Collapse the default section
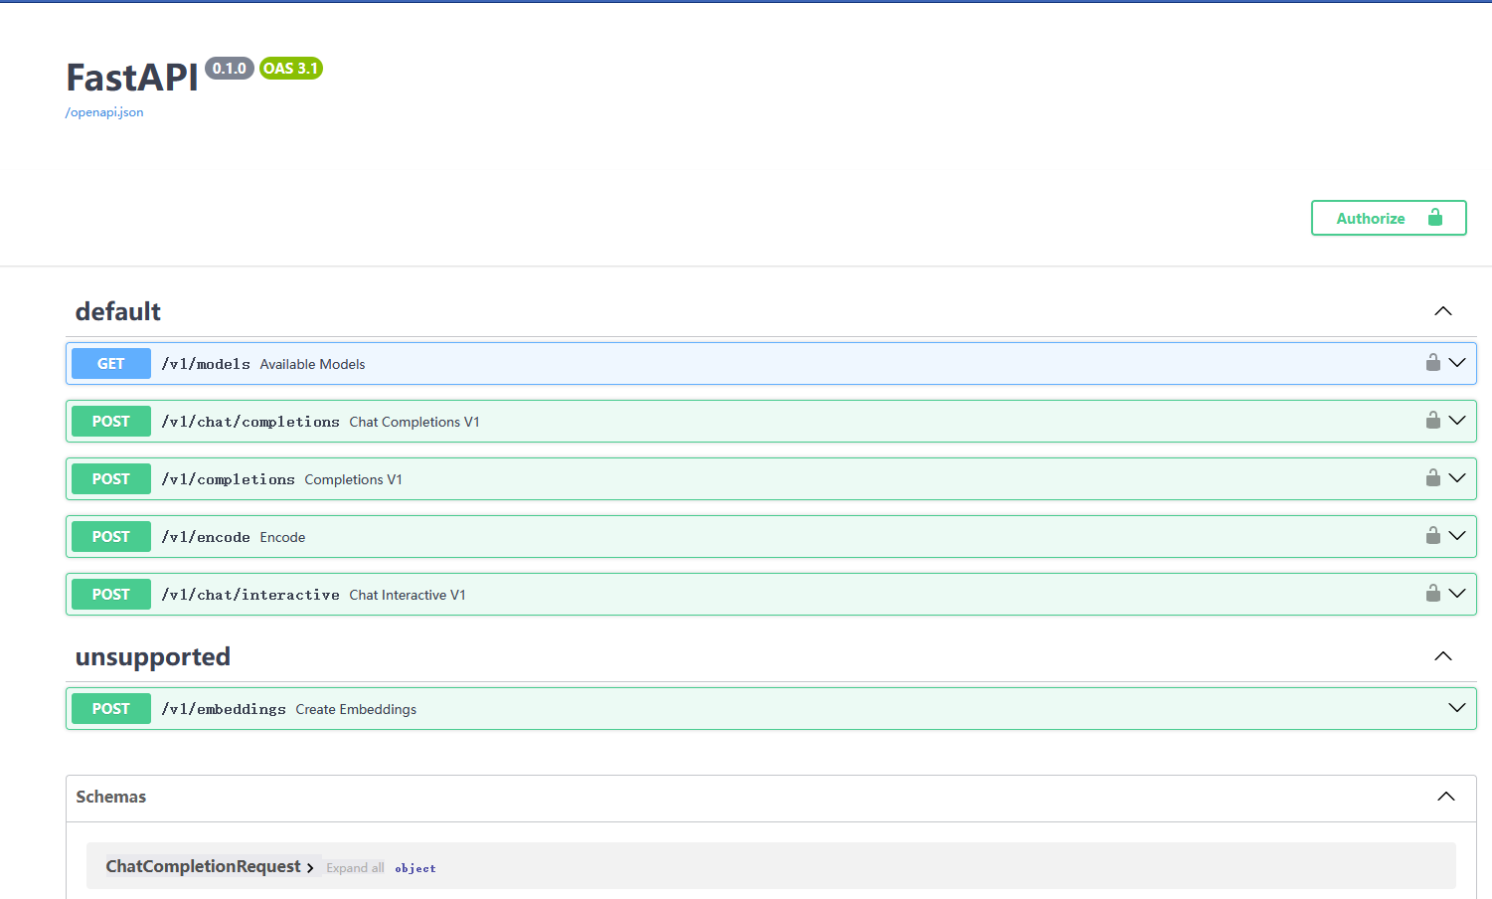 [x=1443, y=311]
